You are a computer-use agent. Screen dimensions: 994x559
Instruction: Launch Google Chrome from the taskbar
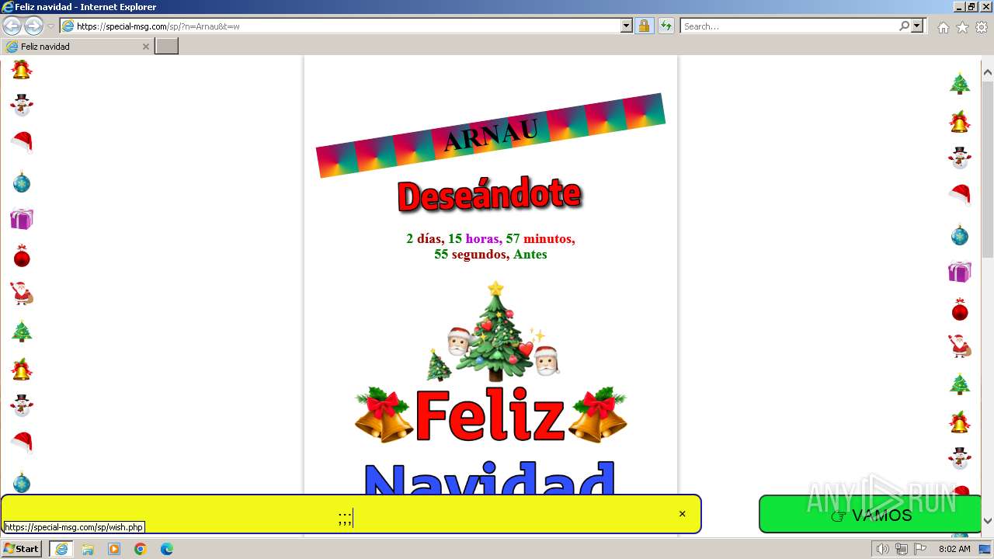[x=141, y=549]
